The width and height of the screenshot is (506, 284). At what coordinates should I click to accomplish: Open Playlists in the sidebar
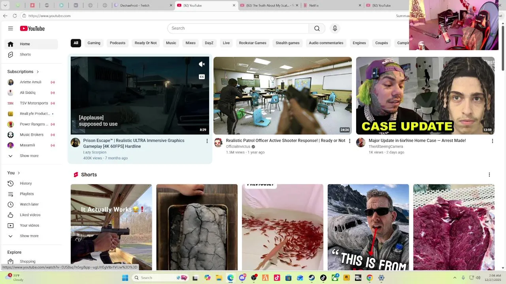pyautogui.click(x=31, y=194)
